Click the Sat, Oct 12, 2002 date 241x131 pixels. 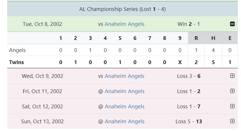tap(43, 107)
